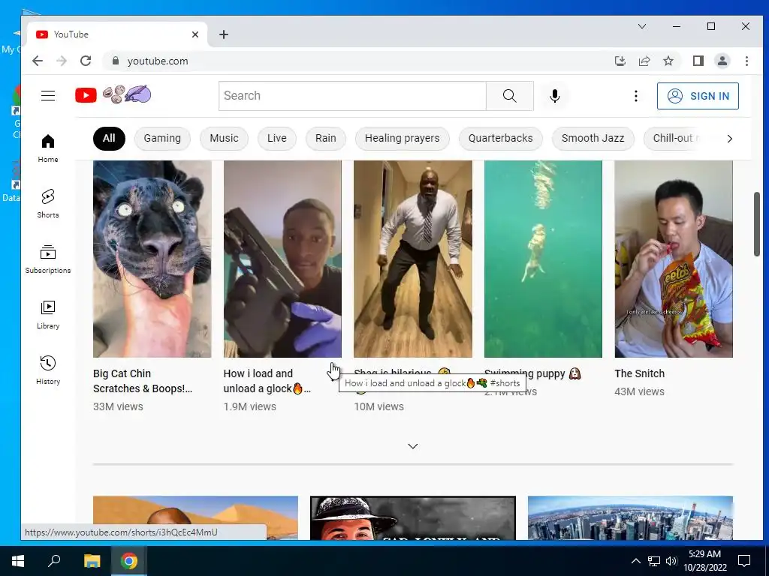Image resolution: width=769 pixels, height=576 pixels.
Task: Open the volume control in system tray
Action: [671, 561]
